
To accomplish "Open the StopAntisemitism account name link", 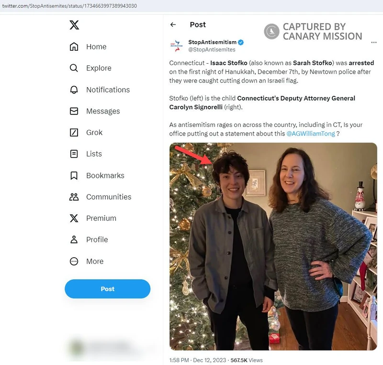I will [212, 42].
